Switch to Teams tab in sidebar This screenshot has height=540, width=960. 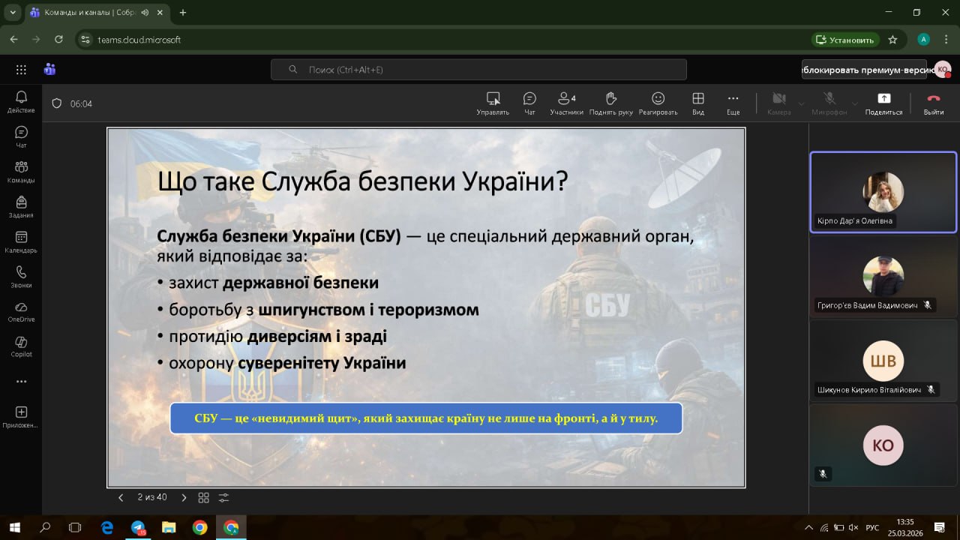click(21, 171)
